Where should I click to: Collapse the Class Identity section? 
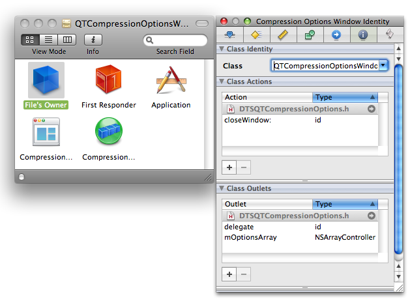click(x=222, y=49)
